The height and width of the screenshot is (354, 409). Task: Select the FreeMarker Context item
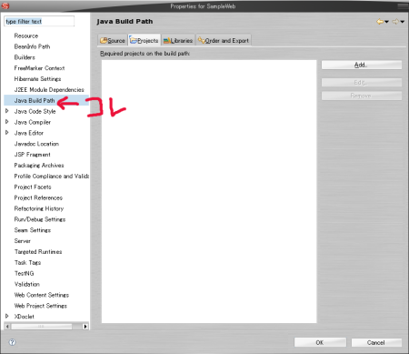coord(39,68)
